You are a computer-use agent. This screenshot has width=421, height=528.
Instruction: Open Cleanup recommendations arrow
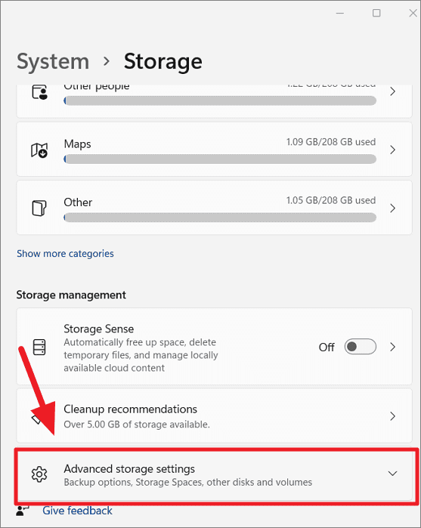(392, 416)
